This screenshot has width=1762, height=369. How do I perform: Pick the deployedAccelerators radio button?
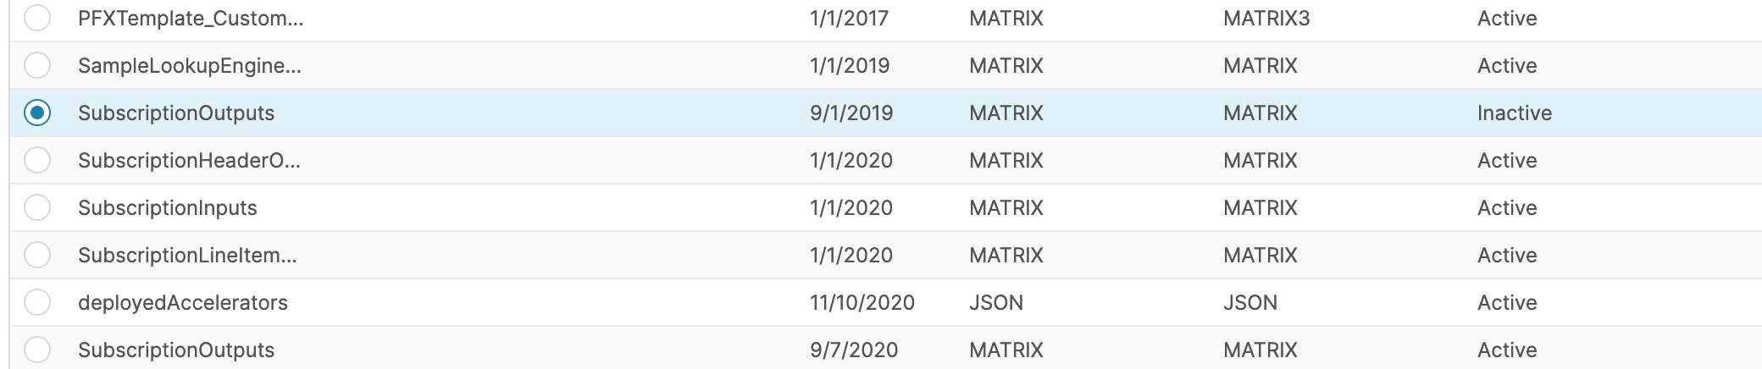coord(37,302)
